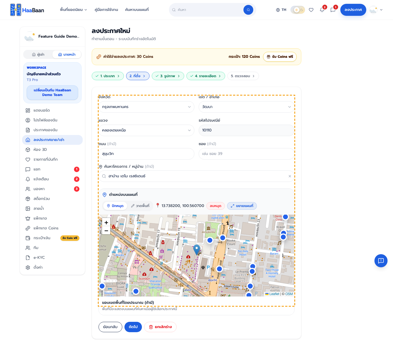Zoom out on the map
This screenshot has width=393, height=360.
pyautogui.click(x=106, y=231)
